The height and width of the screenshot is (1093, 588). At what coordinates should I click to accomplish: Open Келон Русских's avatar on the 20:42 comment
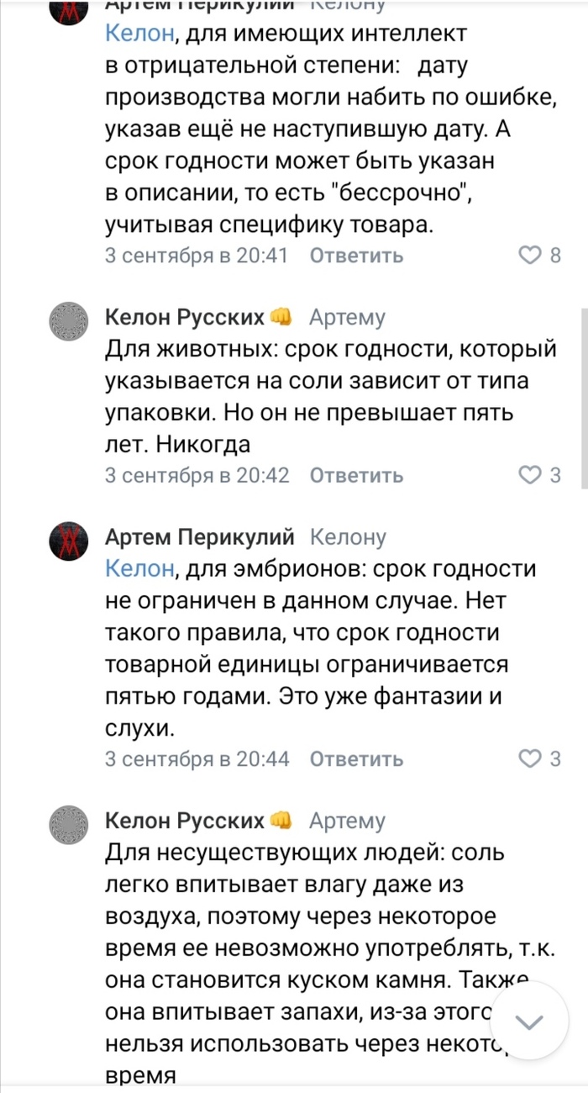coord(70,322)
